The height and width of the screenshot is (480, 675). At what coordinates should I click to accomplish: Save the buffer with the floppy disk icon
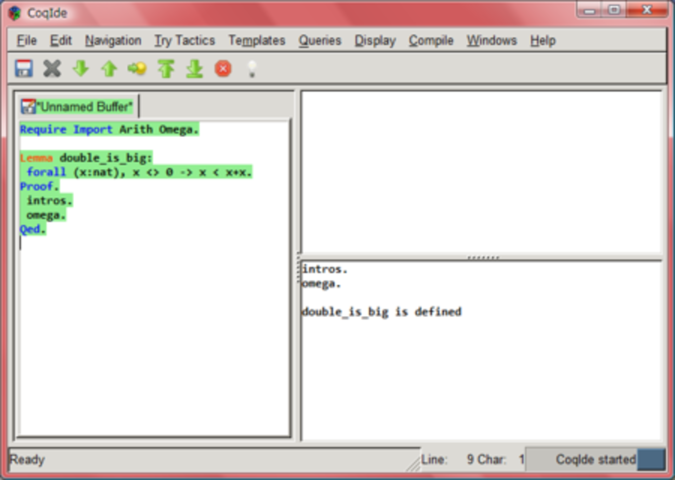(24, 68)
